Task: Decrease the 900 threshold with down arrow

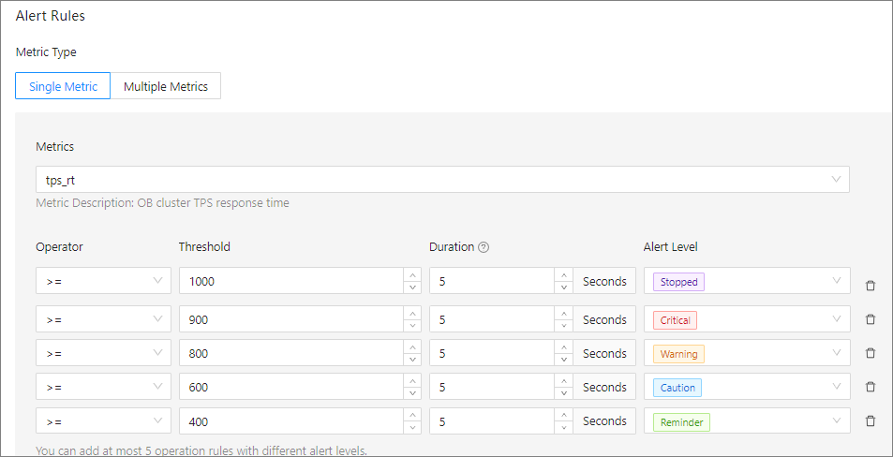Action: (x=412, y=326)
